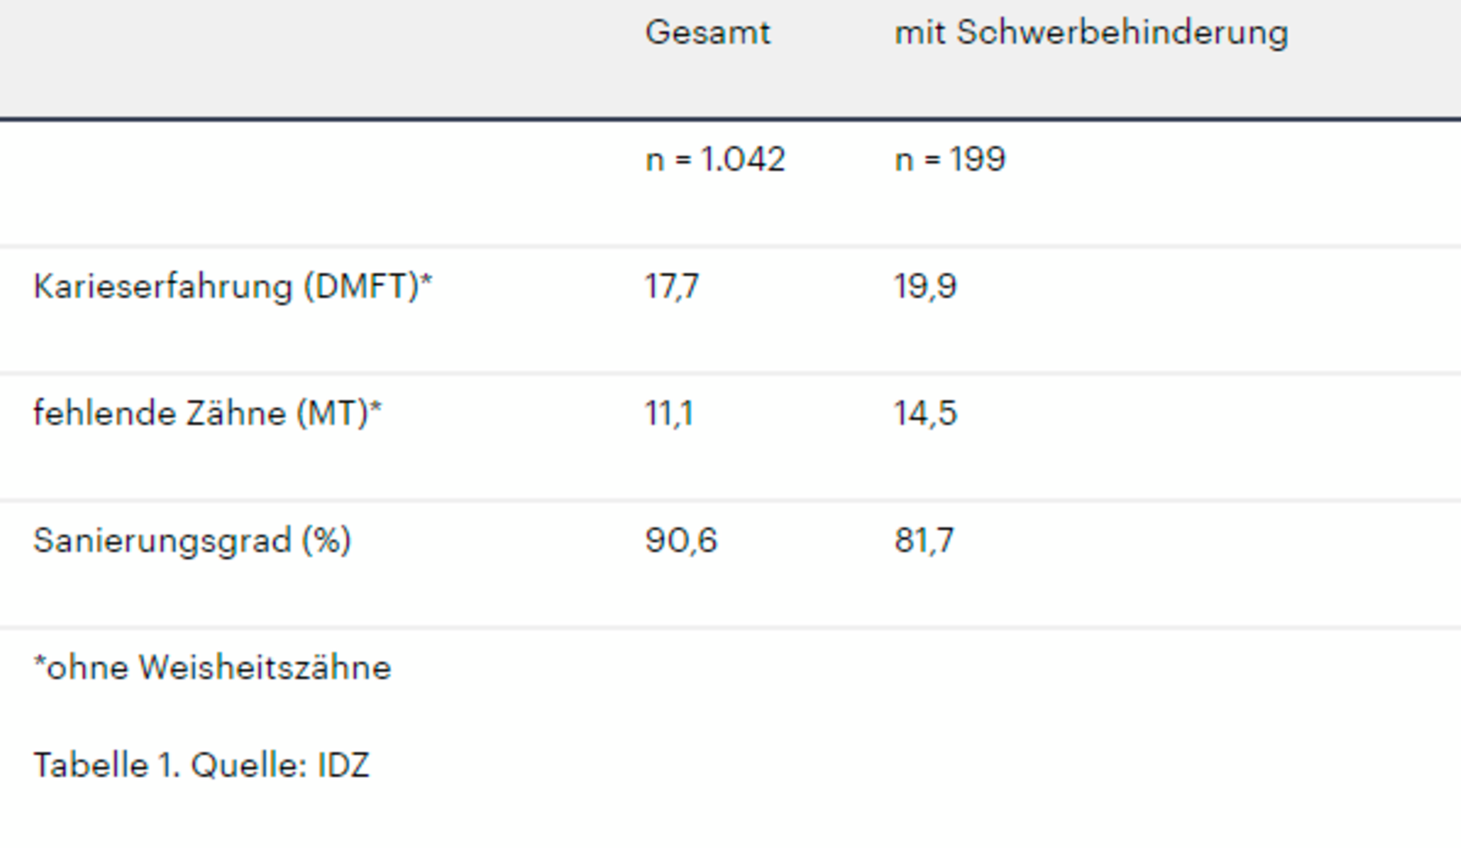Screen dimensions: 1461x848
Task: Click the IDZ source text
Action: point(343,766)
